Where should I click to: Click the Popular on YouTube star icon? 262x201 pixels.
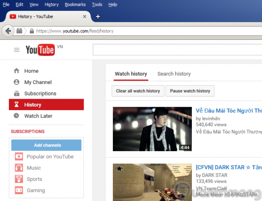click(x=19, y=156)
